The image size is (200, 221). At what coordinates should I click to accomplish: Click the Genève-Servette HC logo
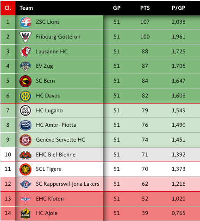pos(25,140)
